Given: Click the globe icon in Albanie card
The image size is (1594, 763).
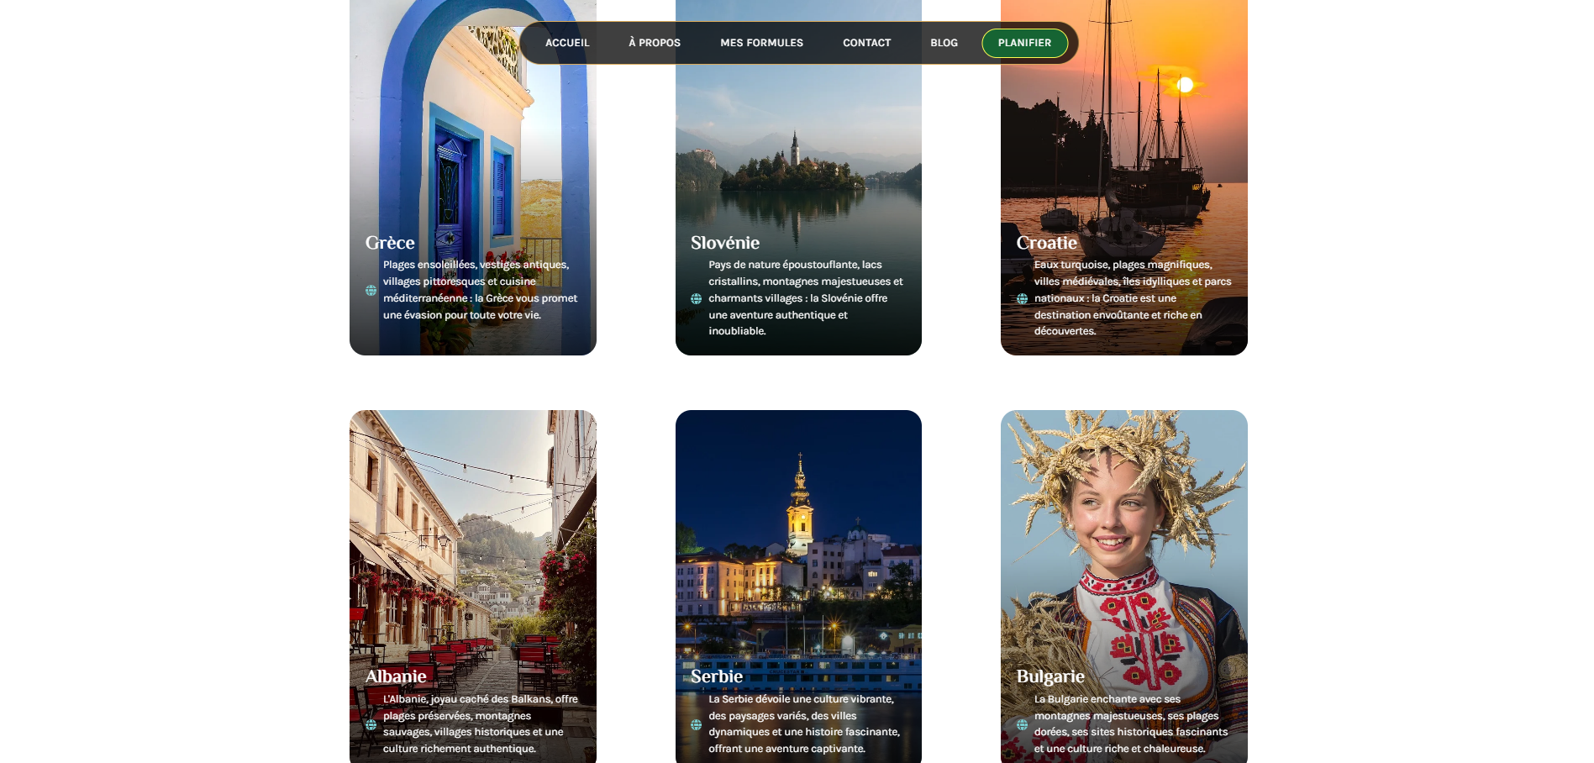Looking at the screenshot, I should [371, 724].
